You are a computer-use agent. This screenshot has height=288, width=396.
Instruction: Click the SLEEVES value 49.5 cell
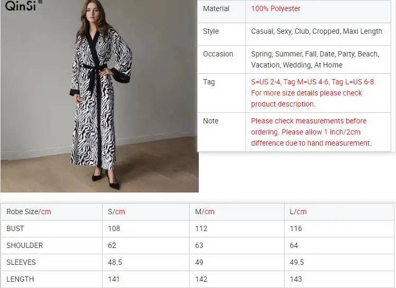click(297, 262)
